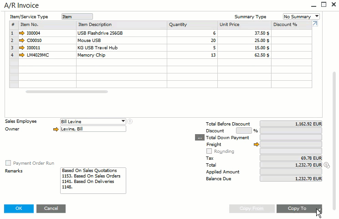Screen dimensions: 339x219
Task: Click the Item/Service Type field
Action: (77, 16)
